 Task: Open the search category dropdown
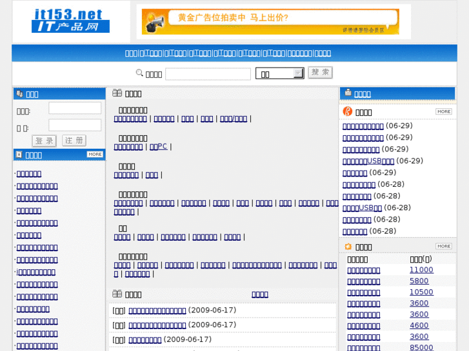(x=280, y=73)
